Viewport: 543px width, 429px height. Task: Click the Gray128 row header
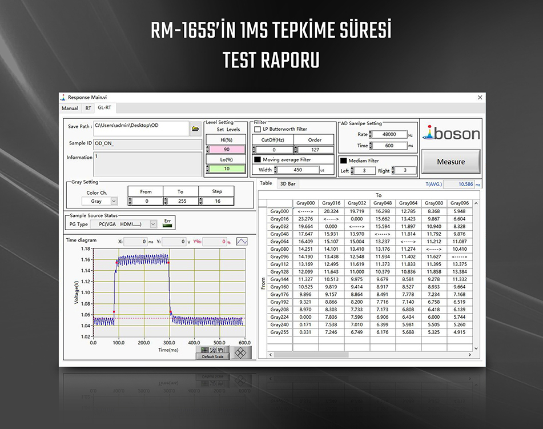[x=280, y=272]
